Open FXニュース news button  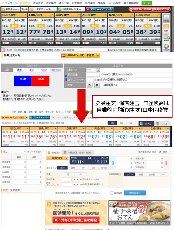[x=43, y=9]
